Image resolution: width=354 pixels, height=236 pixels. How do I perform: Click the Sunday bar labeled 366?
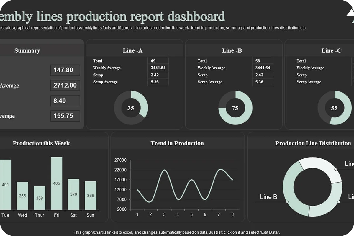point(91,195)
